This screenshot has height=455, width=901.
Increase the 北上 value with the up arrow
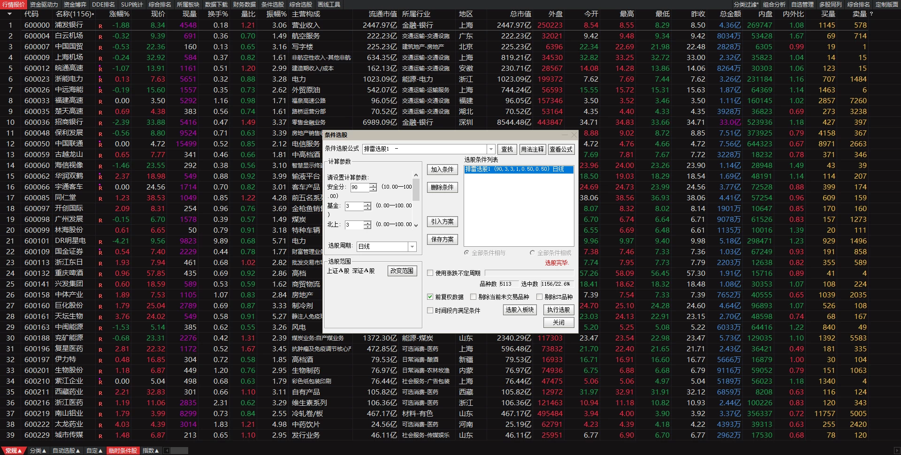coord(367,223)
